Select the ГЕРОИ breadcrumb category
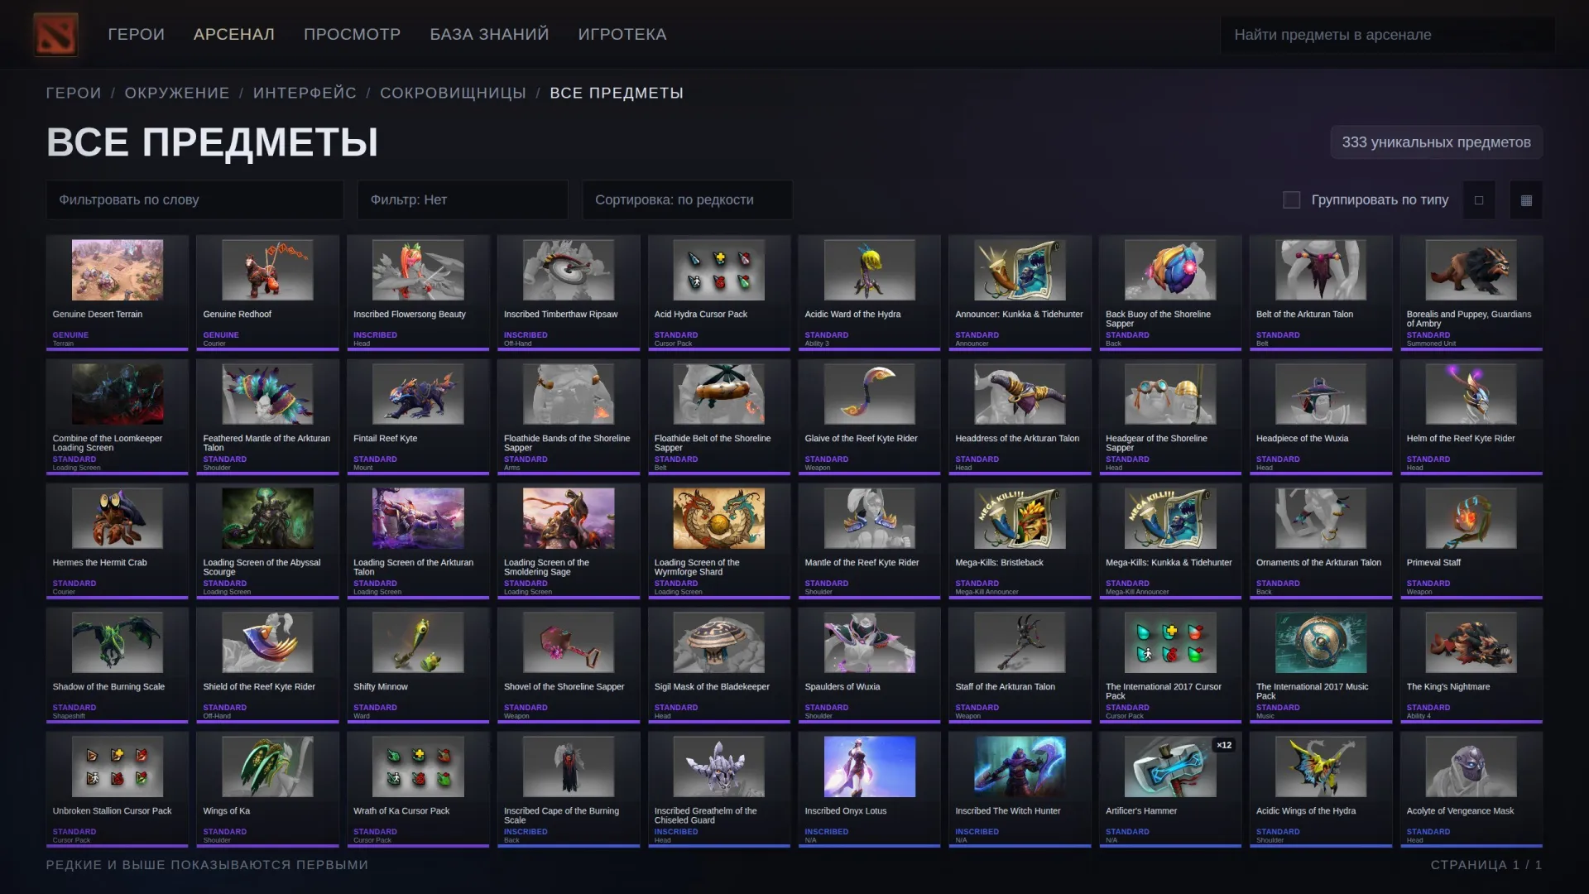The height and width of the screenshot is (894, 1589). tap(74, 93)
